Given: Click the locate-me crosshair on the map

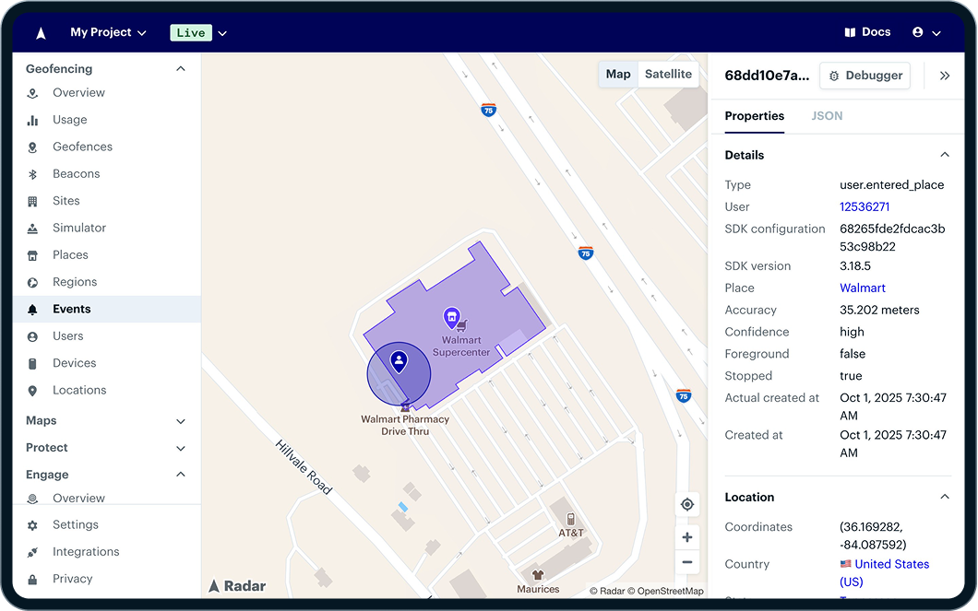Looking at the screenshot, I should [x=686, y=504].
